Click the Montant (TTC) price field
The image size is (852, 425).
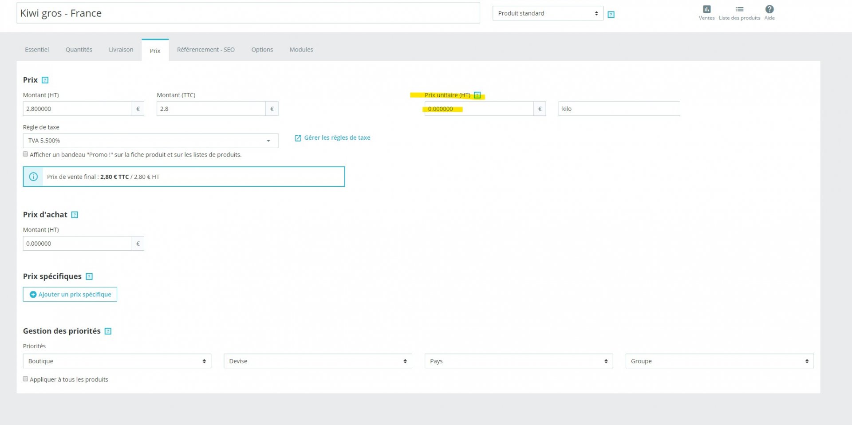211,109
